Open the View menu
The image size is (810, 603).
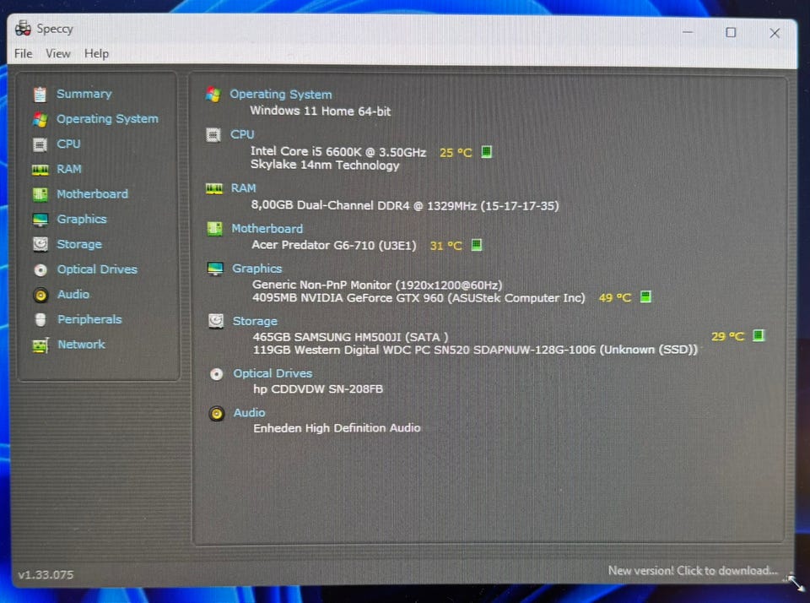pos(58,54)
